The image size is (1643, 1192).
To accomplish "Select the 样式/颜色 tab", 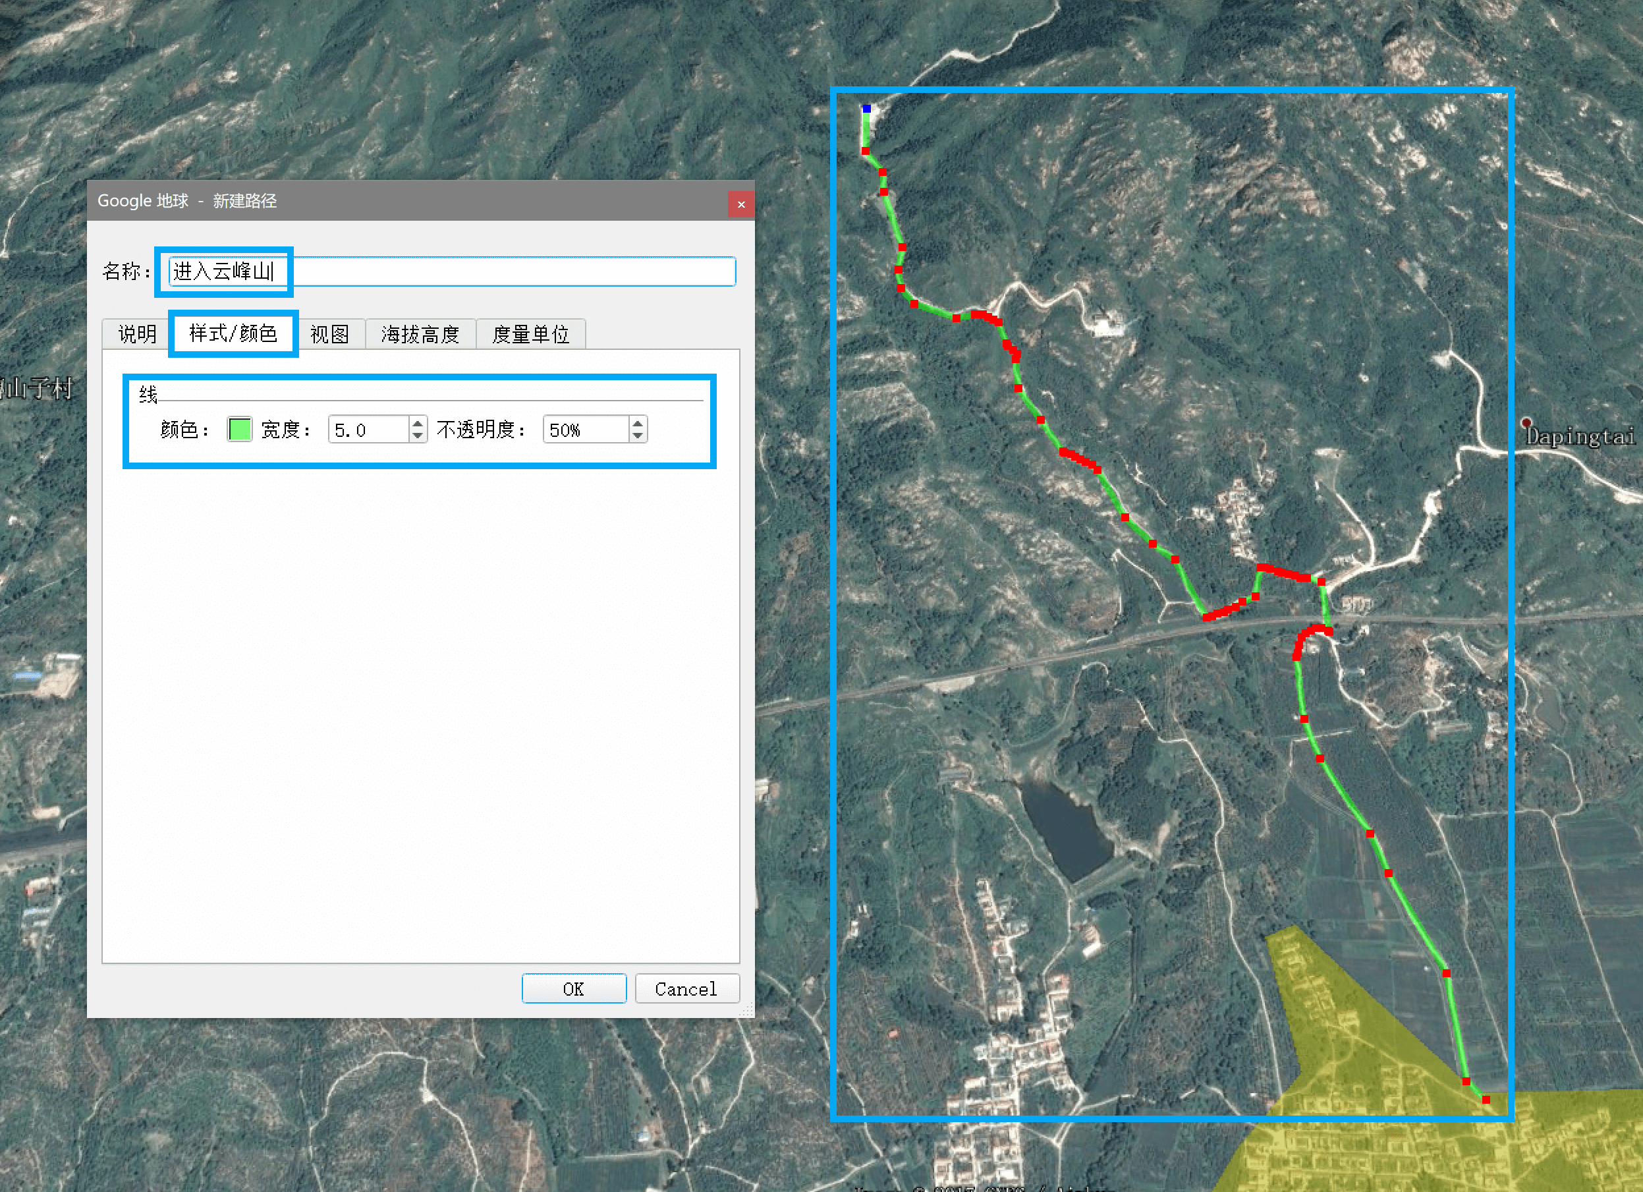I will pos(233,333).
